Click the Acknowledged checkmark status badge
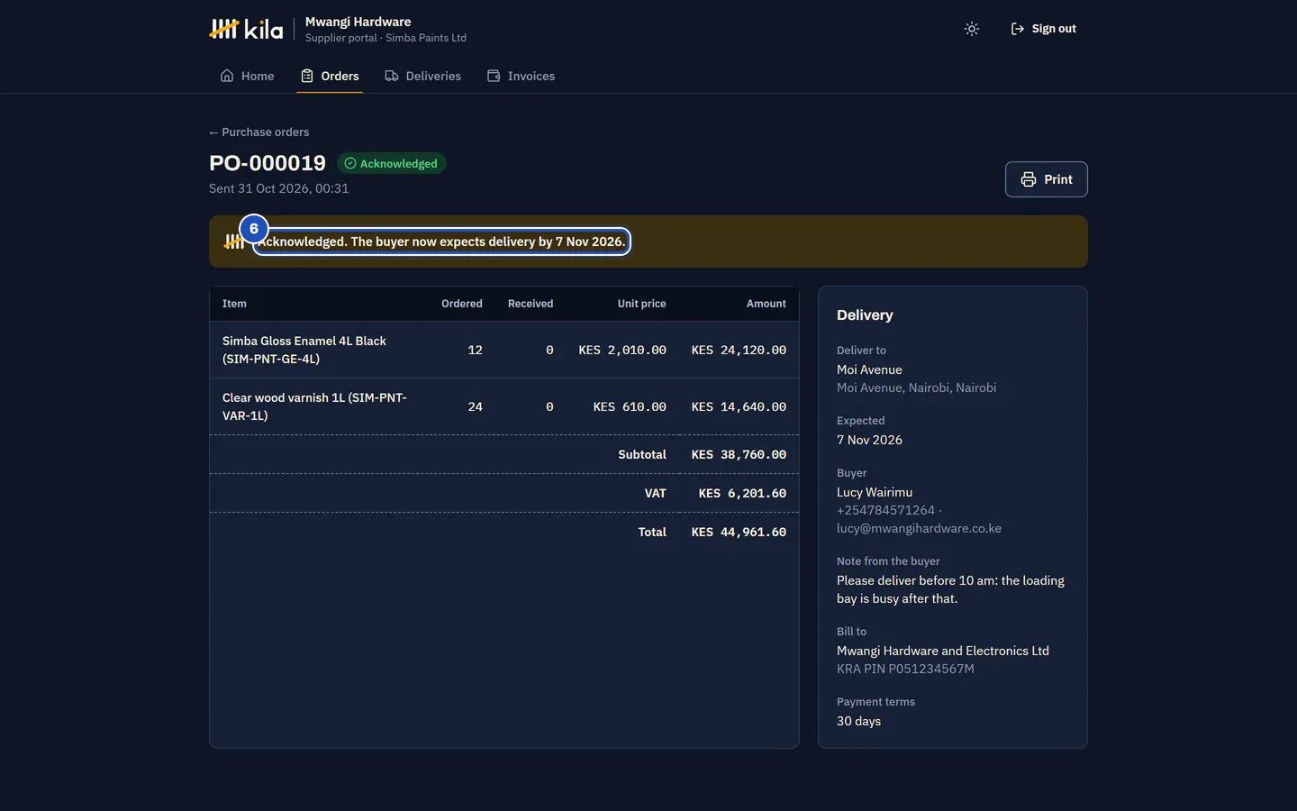 pos(392,163)
